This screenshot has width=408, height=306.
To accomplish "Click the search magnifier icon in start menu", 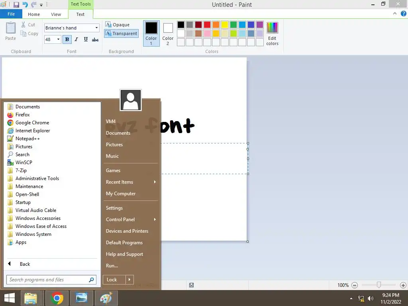I will 91,280.
